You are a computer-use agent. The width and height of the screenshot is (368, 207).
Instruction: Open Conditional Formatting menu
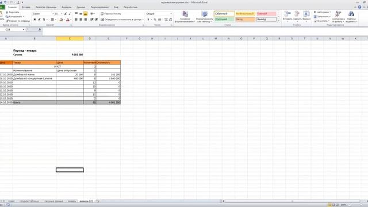click(185, 17)
